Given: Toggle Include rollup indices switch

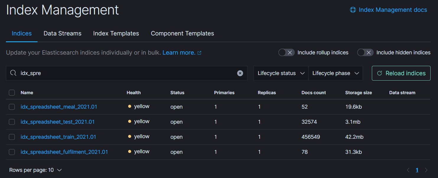Looking at the screenshot, I should pos(286,53).
